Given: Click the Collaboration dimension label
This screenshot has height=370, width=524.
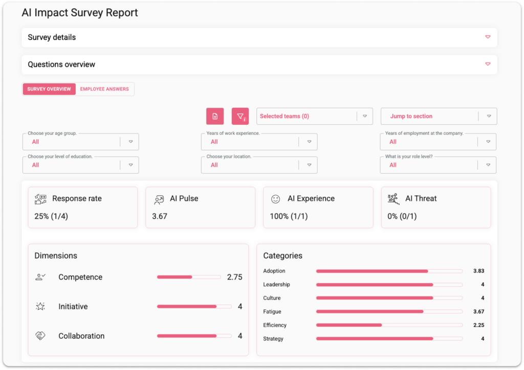Looking at the screenshot, I should coord(81,336).
